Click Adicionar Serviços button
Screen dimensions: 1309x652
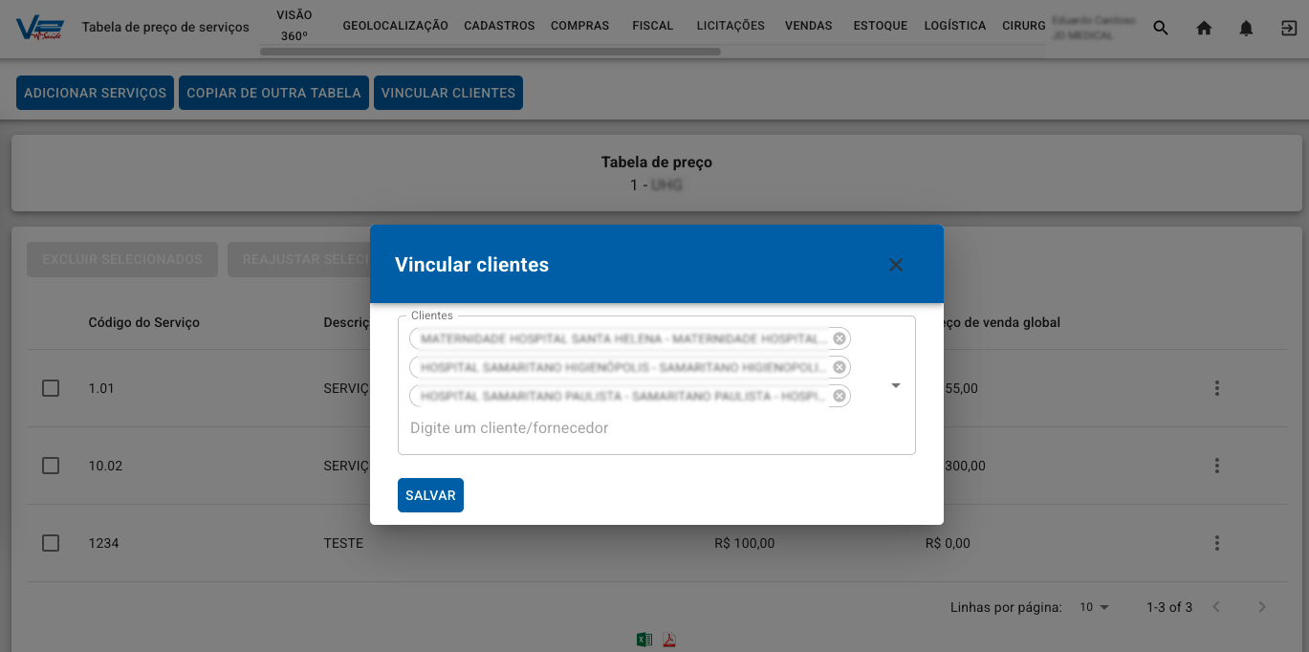(x=95, y=93)
